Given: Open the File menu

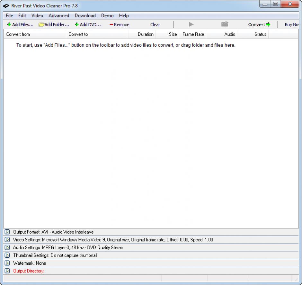Looking at the screenshot, I should point(9,16).
